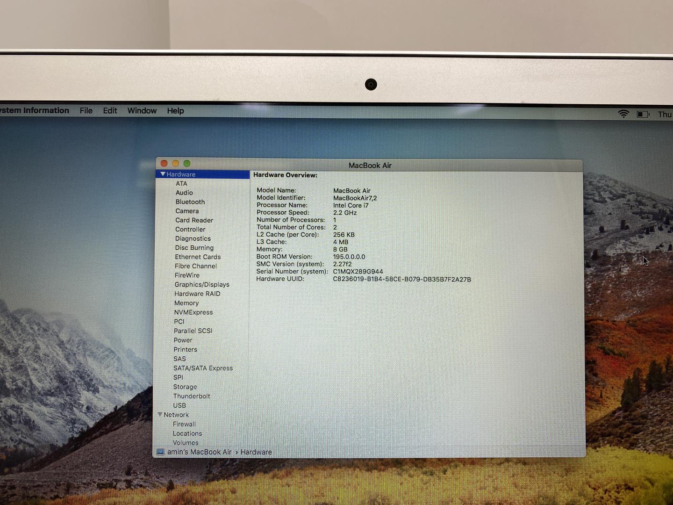This screenshot has width=673, height=505.
Task: Click the Model Name value MacBook Air
Action: 351,191
